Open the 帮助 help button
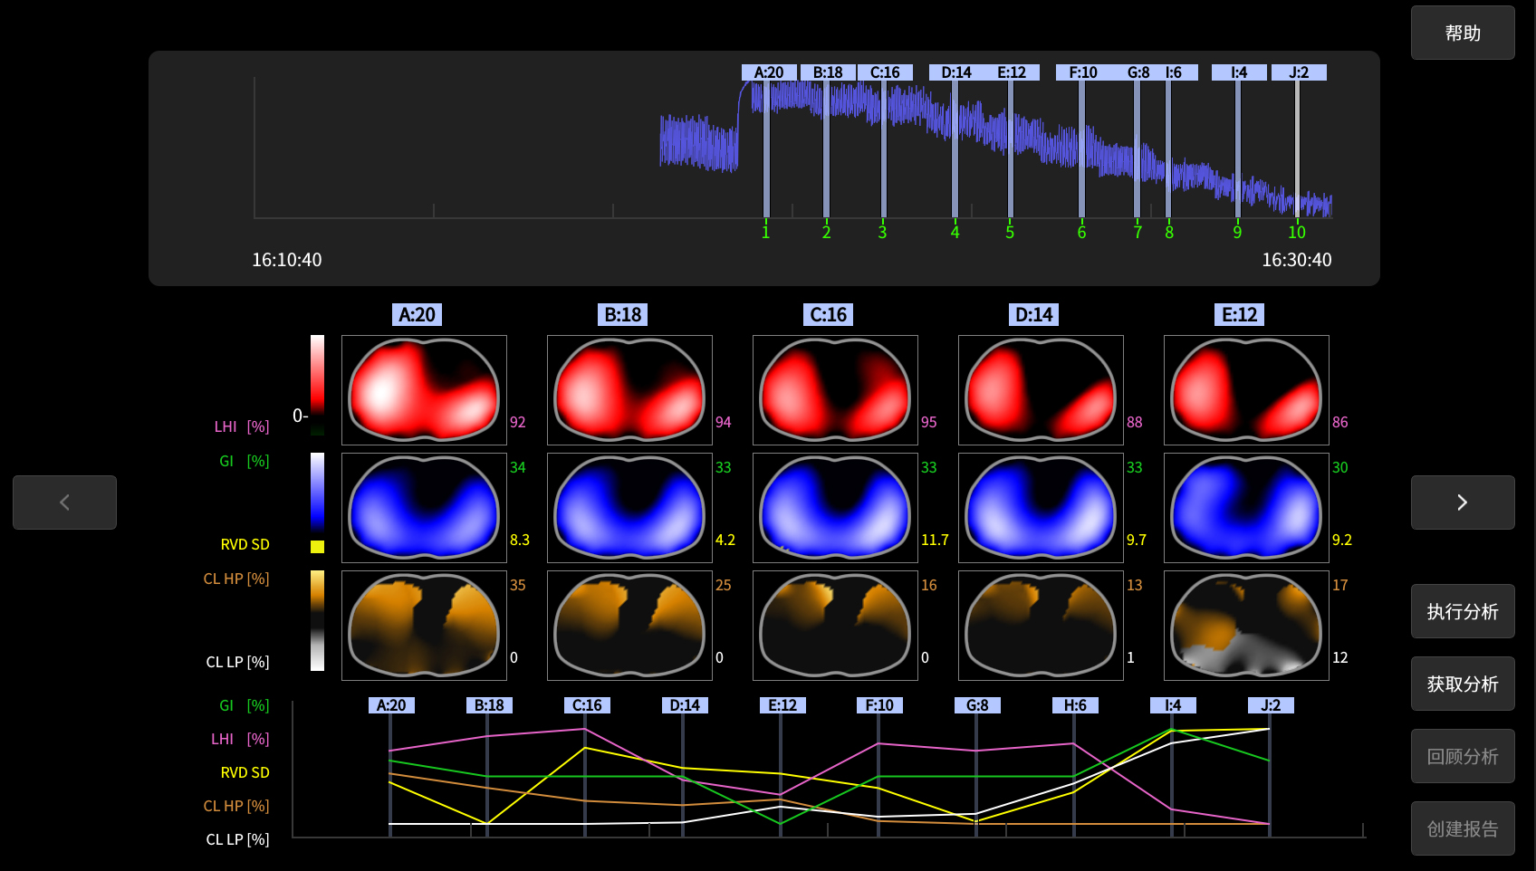Image resolution: width=1536 pixels, height=871 pixels. coord(1462,33)
